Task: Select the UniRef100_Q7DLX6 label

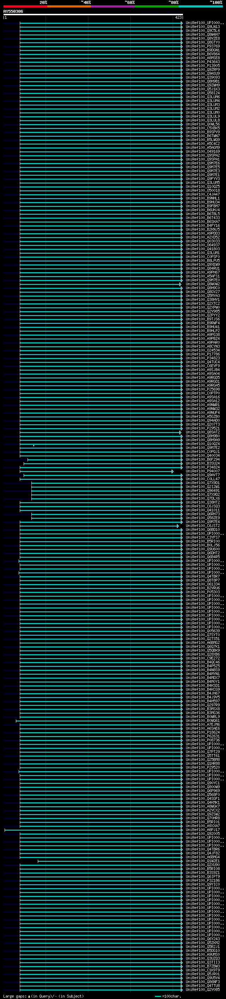Action: (202, 498)
